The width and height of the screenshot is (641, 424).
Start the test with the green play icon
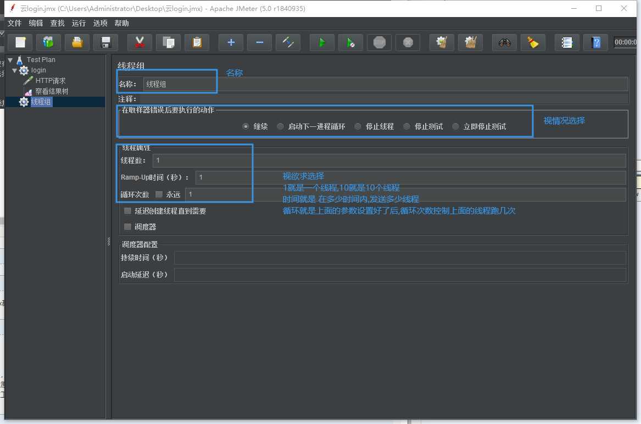pos(322,42)
